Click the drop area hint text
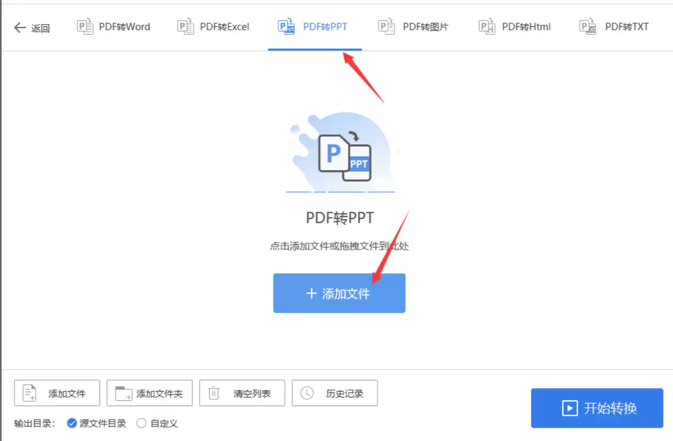The width and height of the screenshot is (673, 441). click(339, 246)
